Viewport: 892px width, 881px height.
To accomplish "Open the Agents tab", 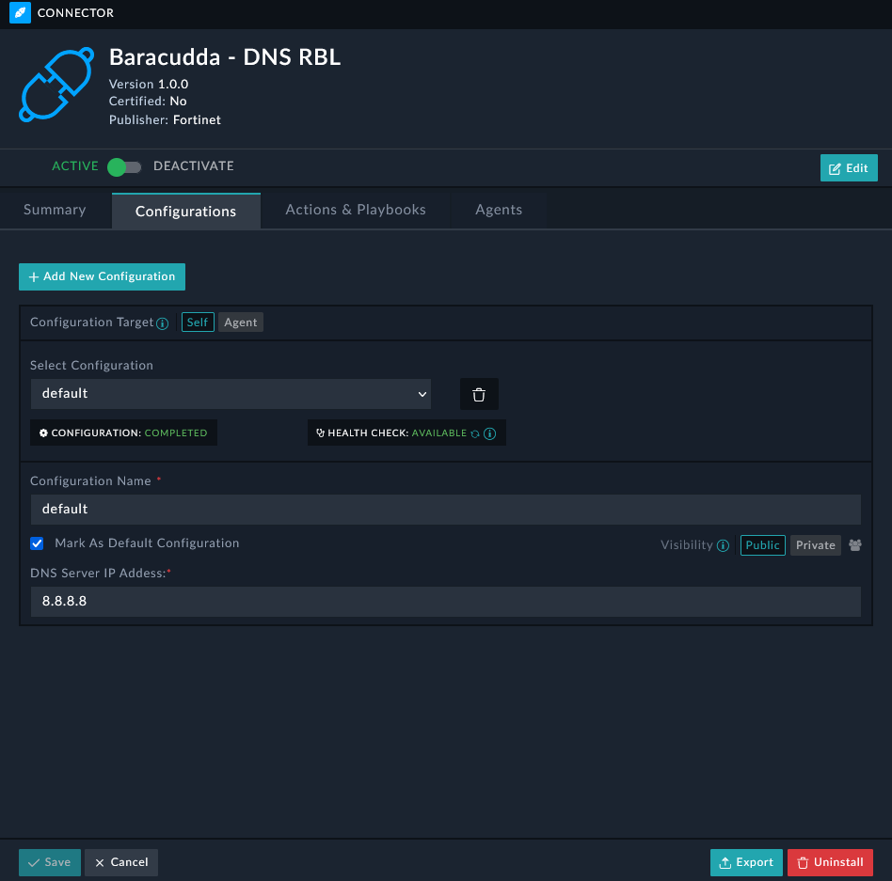I will point(499,210).
